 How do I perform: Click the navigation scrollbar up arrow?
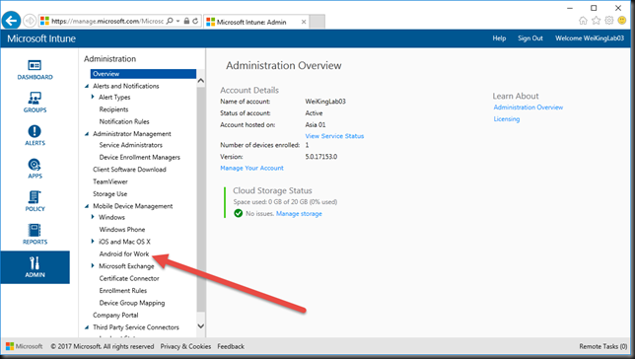click(201, 81)
